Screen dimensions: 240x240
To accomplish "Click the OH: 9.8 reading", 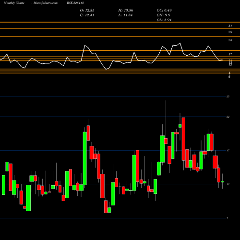I will (x=163, y=15).
